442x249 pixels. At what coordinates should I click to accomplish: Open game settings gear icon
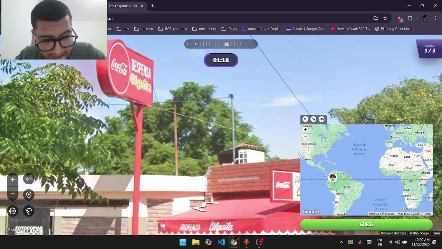pos(13,211)
